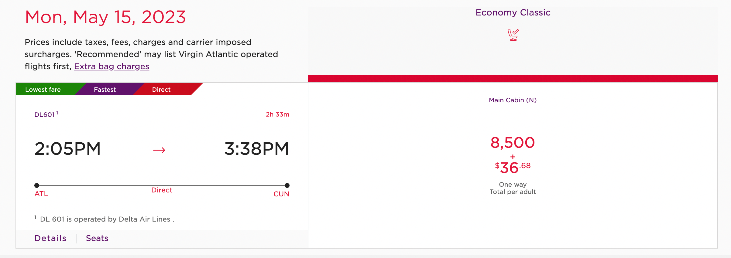Select the purple Fastest badge

tap(105, 90)
